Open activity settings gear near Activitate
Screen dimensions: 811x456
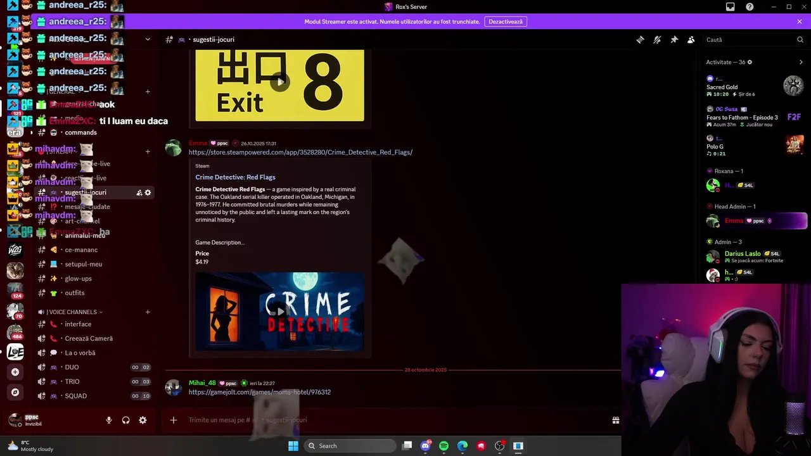pyautogui.click(x=750, y=62)
